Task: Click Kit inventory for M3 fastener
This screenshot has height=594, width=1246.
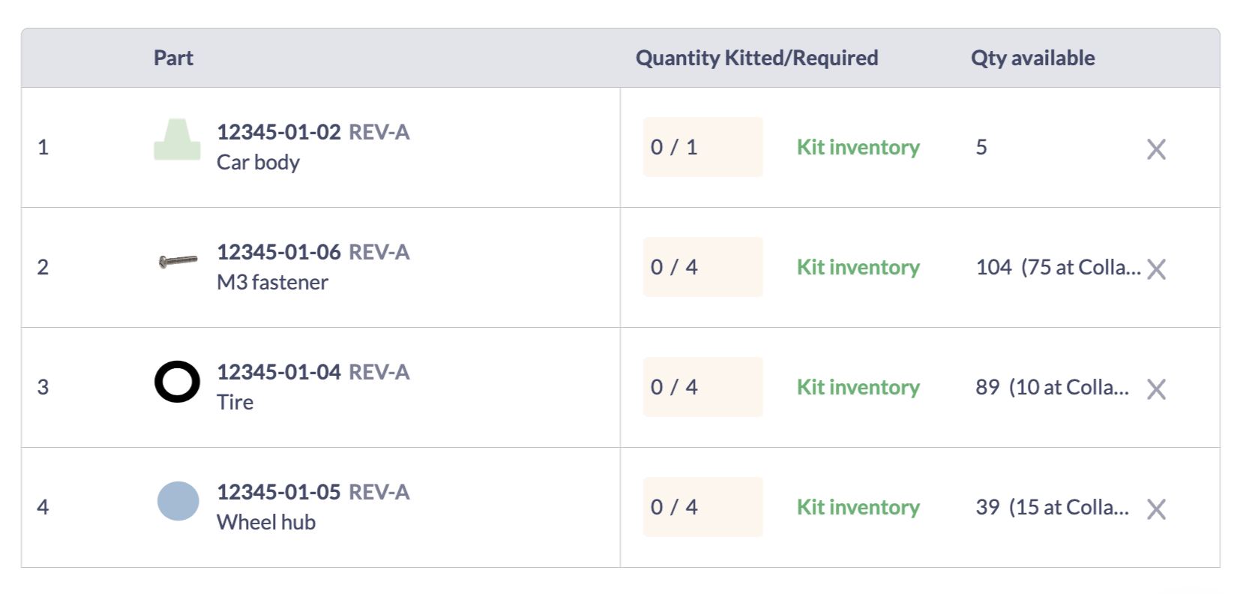Action: tap(858, 268)
